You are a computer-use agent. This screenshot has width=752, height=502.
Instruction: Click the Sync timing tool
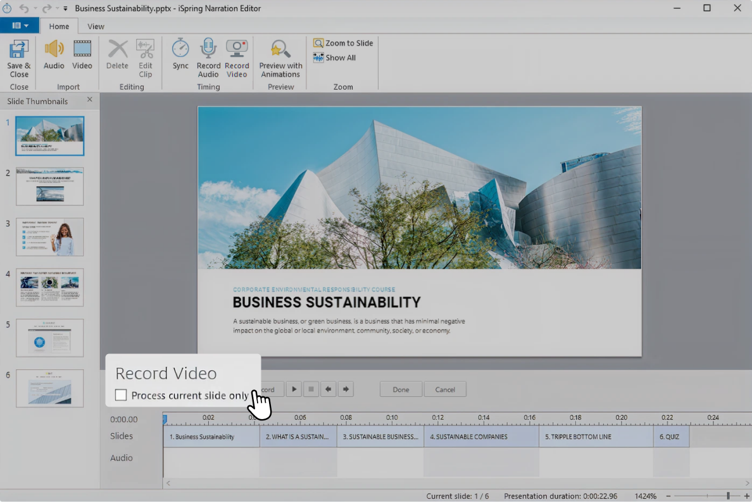point(180,57)
